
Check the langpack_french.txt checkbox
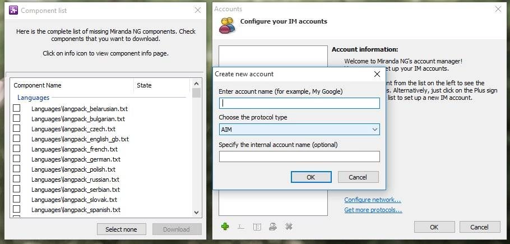click(x=17, y=148)
